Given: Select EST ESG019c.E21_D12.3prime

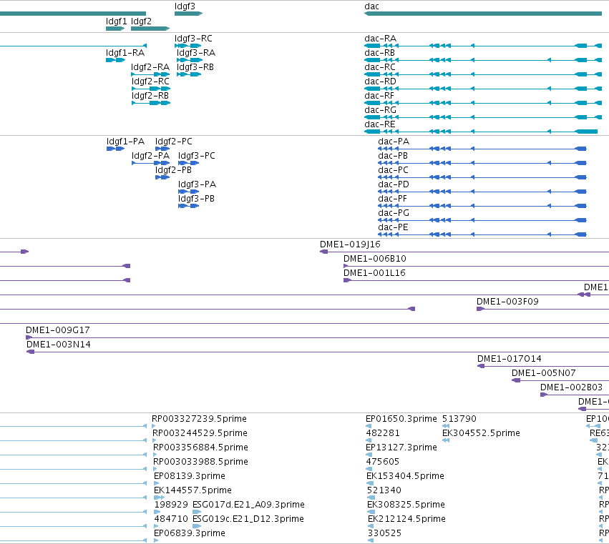Looking at the screenshot, I should click(197, 527).
